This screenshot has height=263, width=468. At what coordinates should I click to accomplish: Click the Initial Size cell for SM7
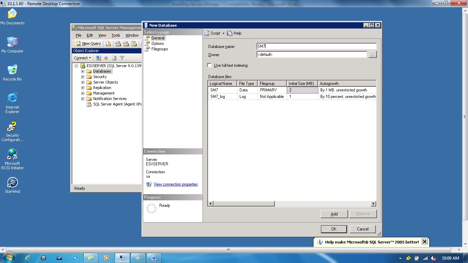click(302, 90)
